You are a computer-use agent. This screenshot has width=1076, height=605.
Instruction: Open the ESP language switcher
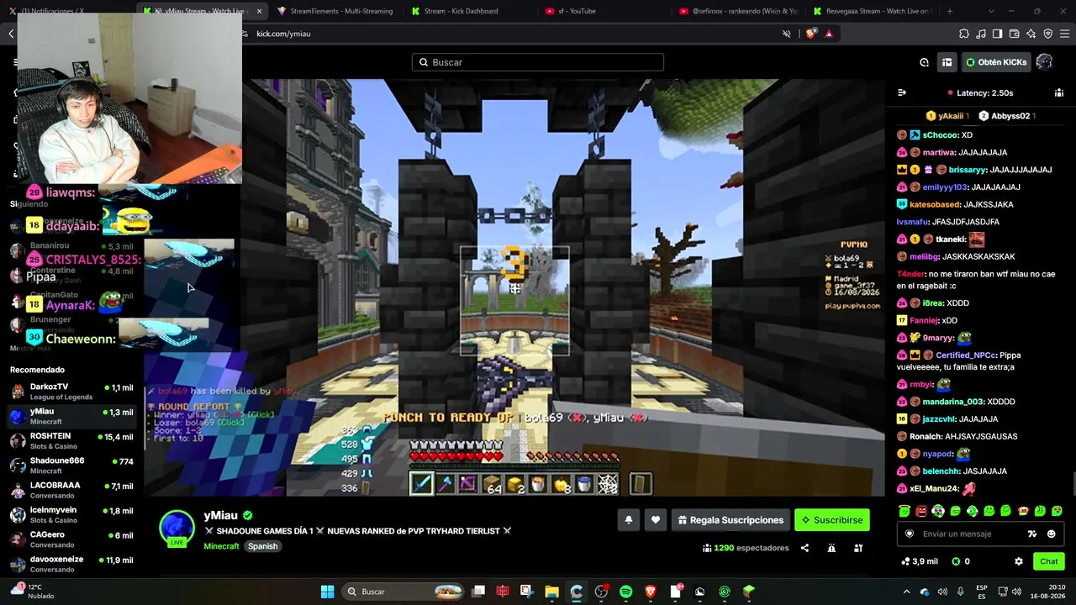tap(982, 592)
